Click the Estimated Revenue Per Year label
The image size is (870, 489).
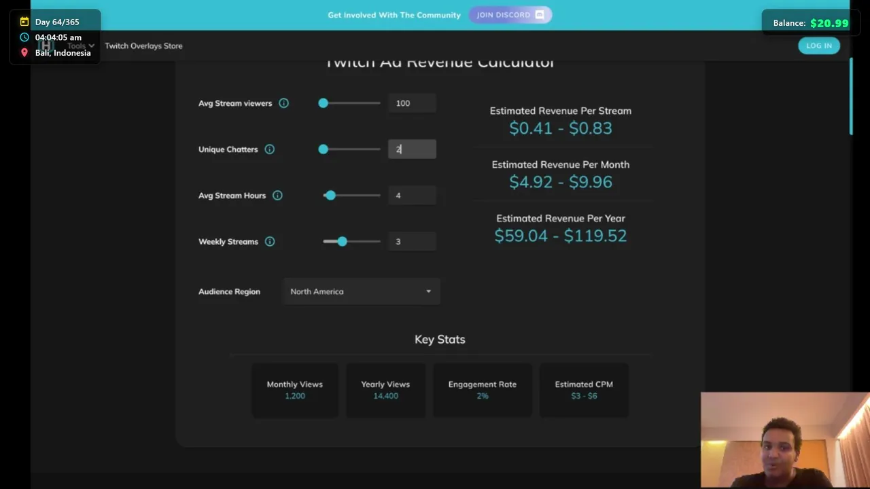tap(561, 219)
